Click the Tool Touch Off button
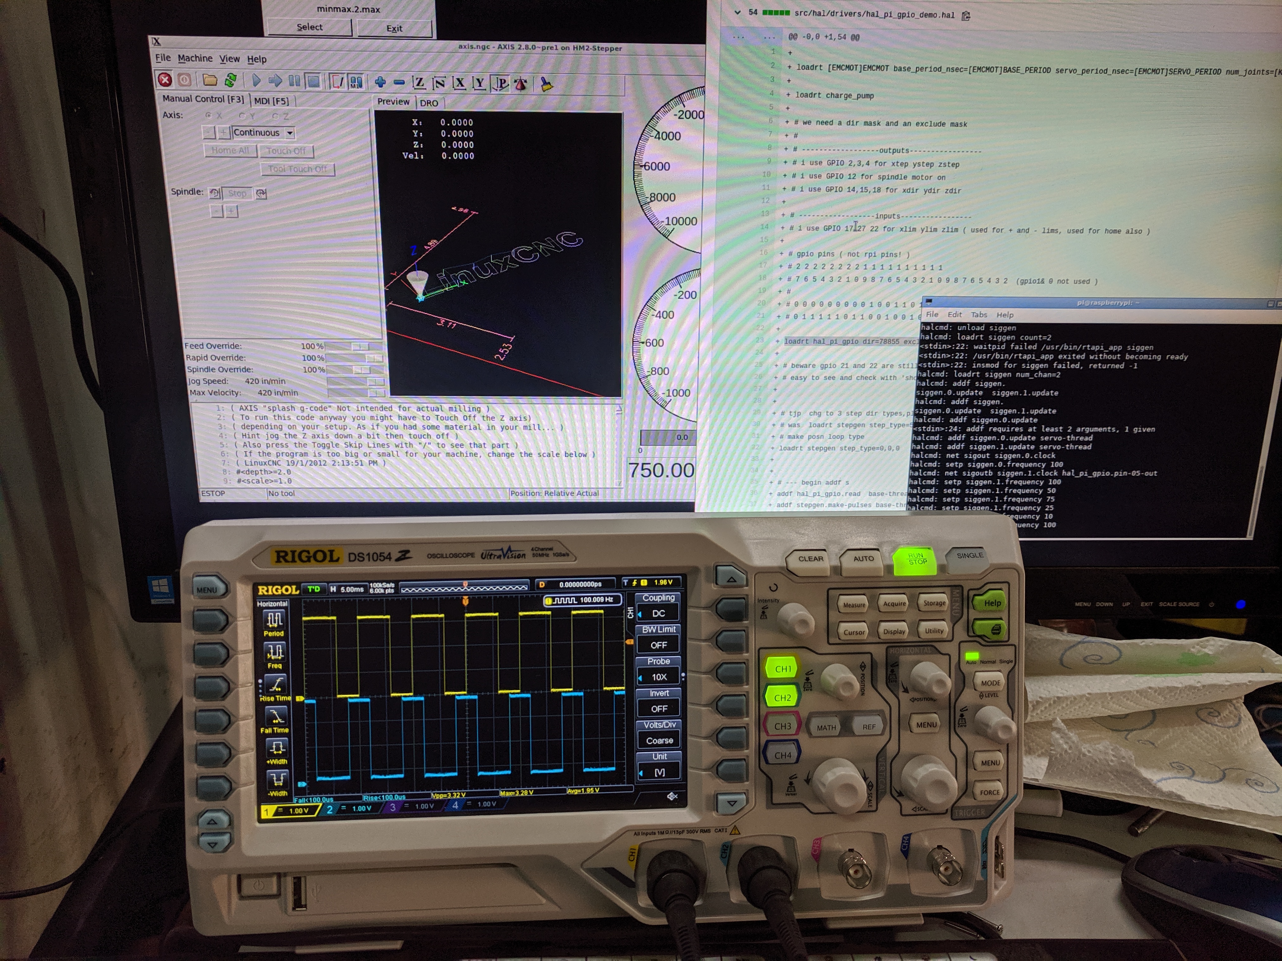Viewport: 1282px width, 961px height. coord(297,169)
